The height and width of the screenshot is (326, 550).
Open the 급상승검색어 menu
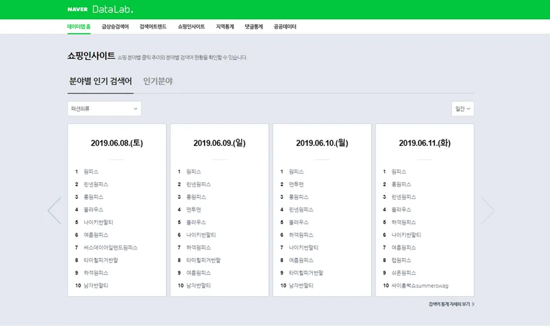(115, 27)
